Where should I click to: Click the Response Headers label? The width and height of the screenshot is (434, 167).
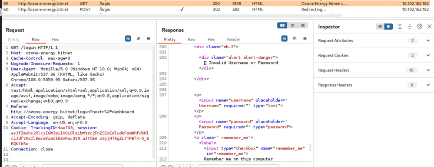click(x=335, y=85)
